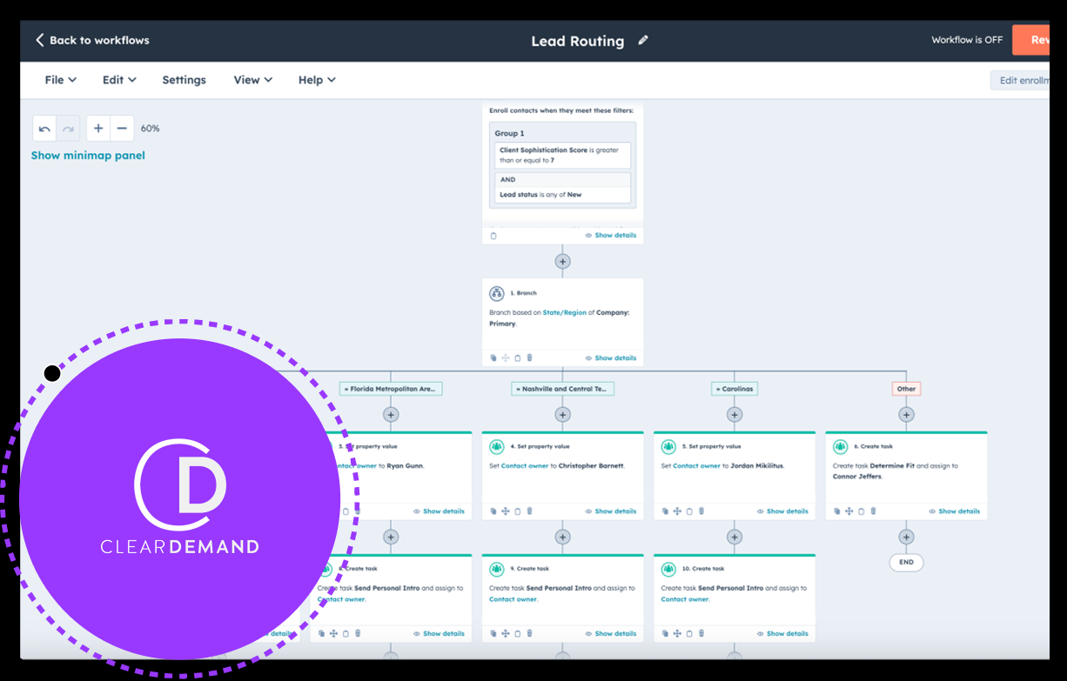This screenshot has width=1067, height=681.
Task: Move the Branch card using its move icon
Action: (506, 357)
